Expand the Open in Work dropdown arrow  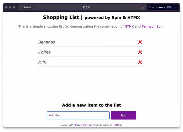(x=176, y=7)
